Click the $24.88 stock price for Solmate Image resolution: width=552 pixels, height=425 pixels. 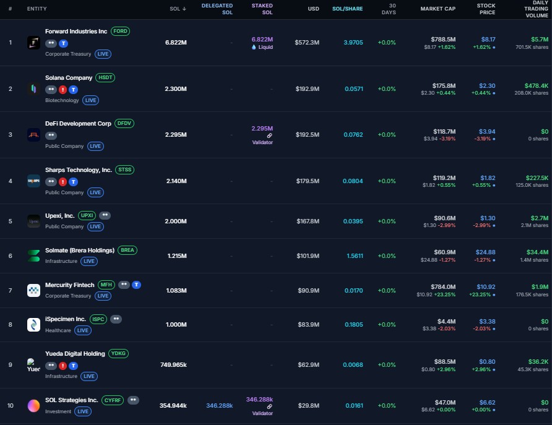[x=485, y=252]
